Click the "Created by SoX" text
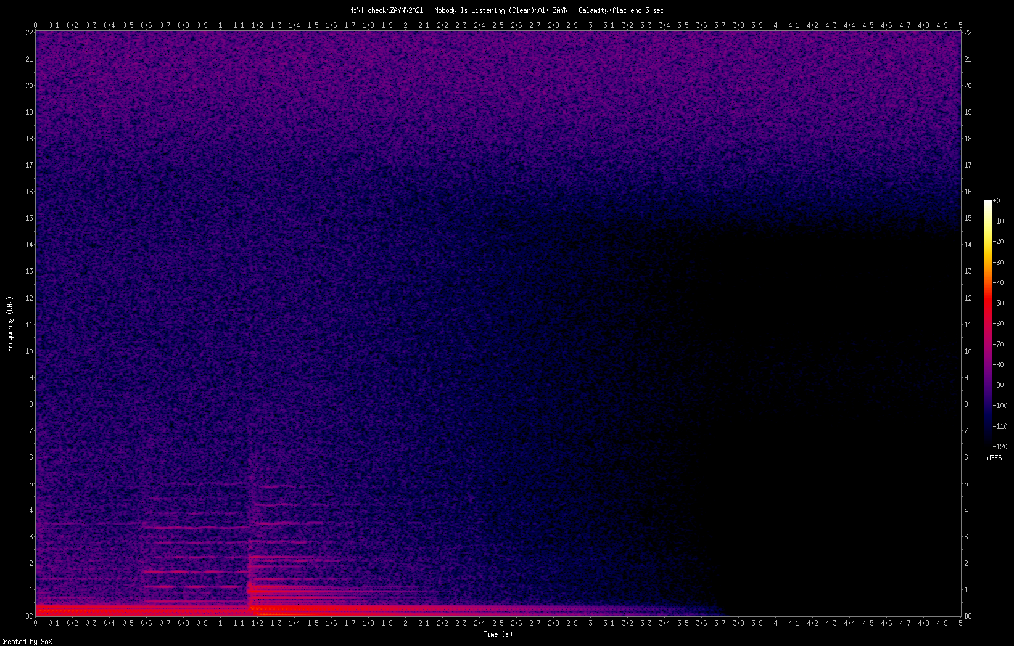This screenshot has width=1014, height=646. [26, 642]
